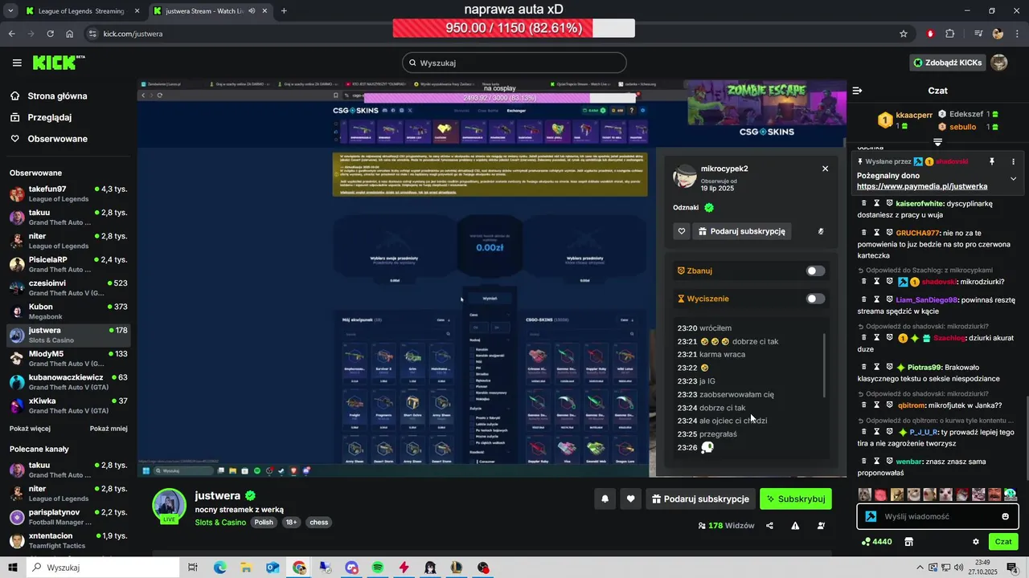The width and height of the screenshot is (1029, 578).
Task: Click Zdobądź KICKs button
Action: click(x=947, y=63)
